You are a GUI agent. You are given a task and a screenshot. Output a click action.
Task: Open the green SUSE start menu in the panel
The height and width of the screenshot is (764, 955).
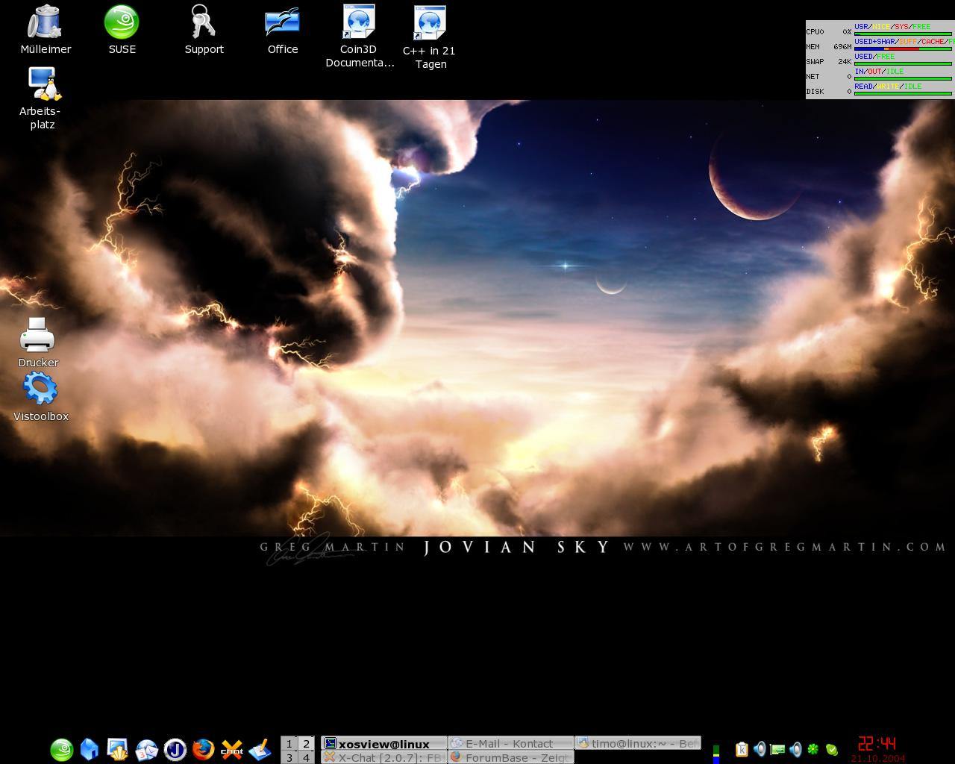tap(61, 749)
